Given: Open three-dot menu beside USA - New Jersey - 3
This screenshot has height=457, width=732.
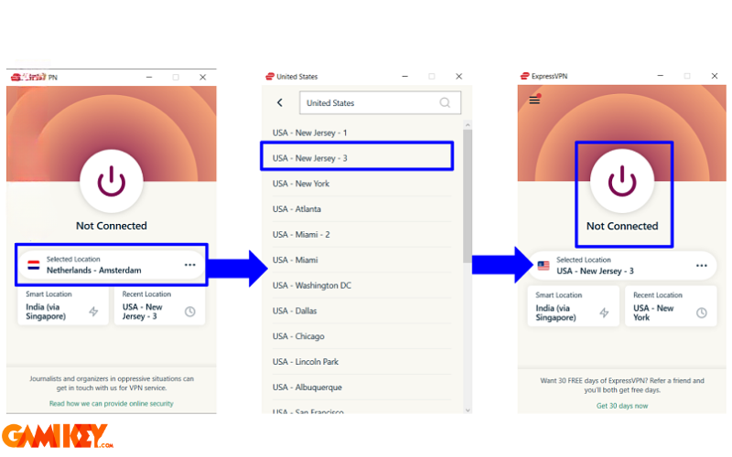Looking at the screenshot, I should (x=701, y=266).
